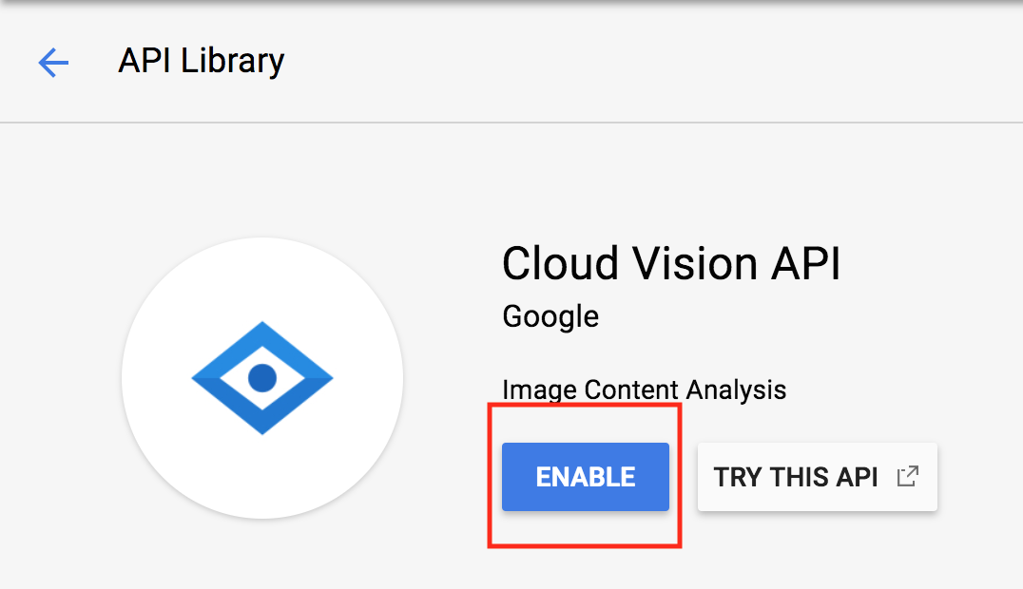Click the dark blue dot in the logo center
This screenshot has height=589, width=1023.
point(262,378)
